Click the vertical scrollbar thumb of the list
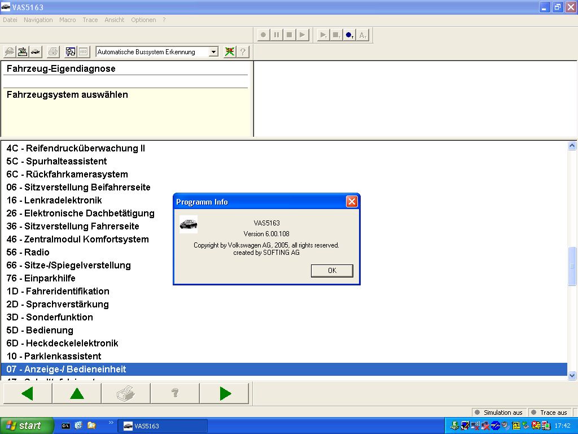The height and width of the screenshot is (434, 578). [x=572, y=266]
